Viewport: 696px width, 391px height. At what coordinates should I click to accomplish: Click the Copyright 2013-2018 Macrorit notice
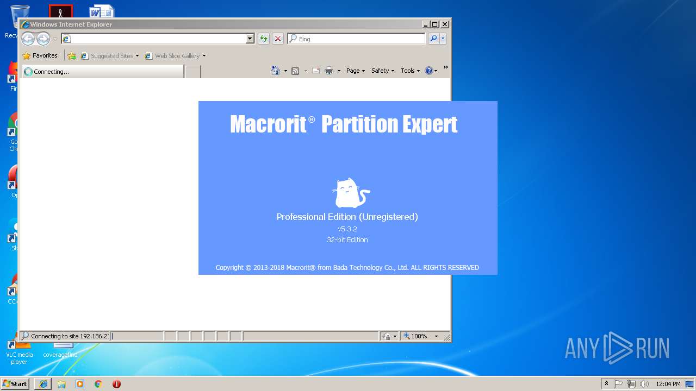[347, 267]
